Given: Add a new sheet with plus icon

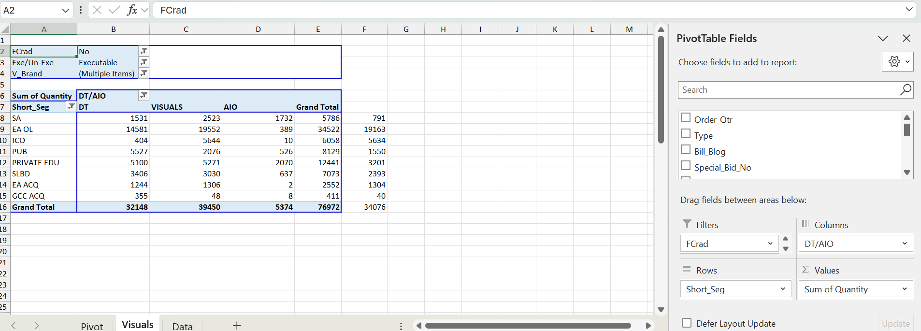Looking at the screenshot, I should pos(237,326).
